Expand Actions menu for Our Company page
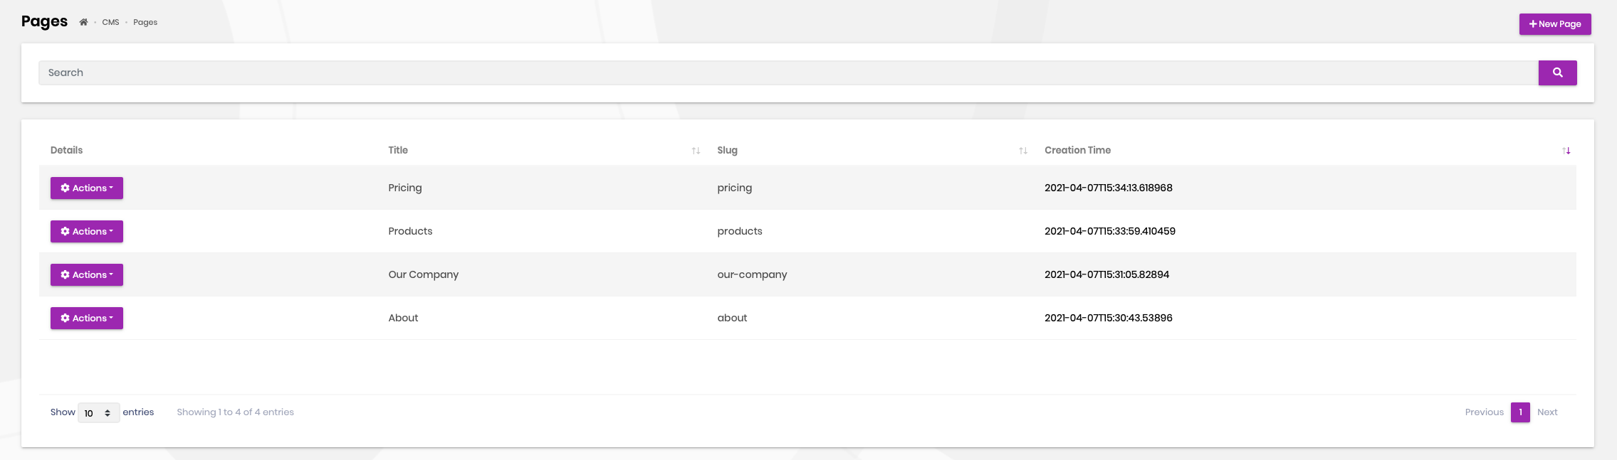 point(87,275)
